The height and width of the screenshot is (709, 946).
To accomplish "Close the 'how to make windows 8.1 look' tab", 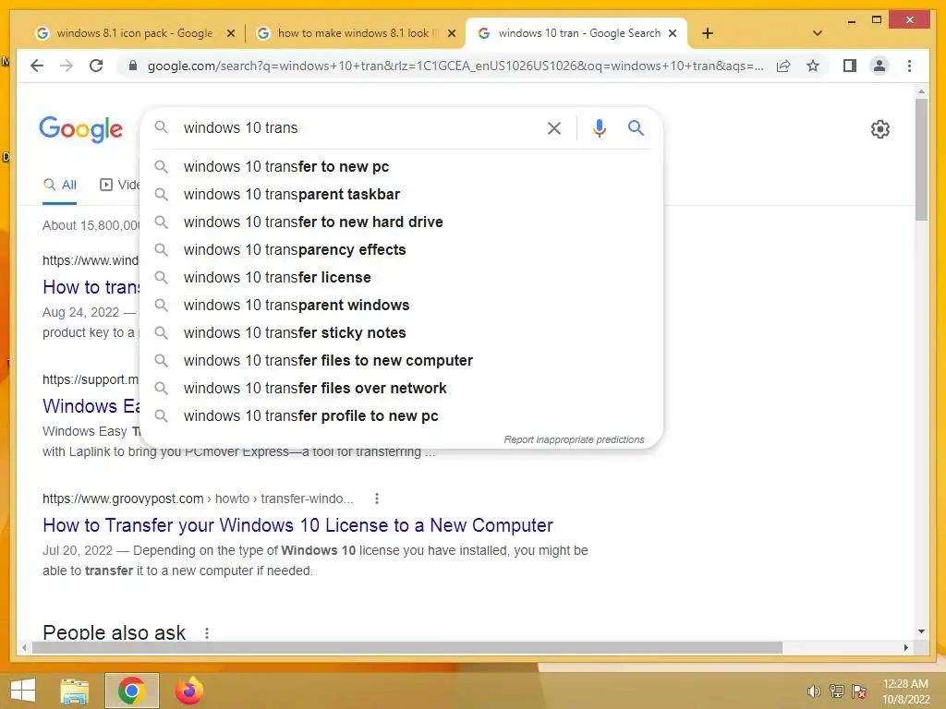I will click(451, 34).
